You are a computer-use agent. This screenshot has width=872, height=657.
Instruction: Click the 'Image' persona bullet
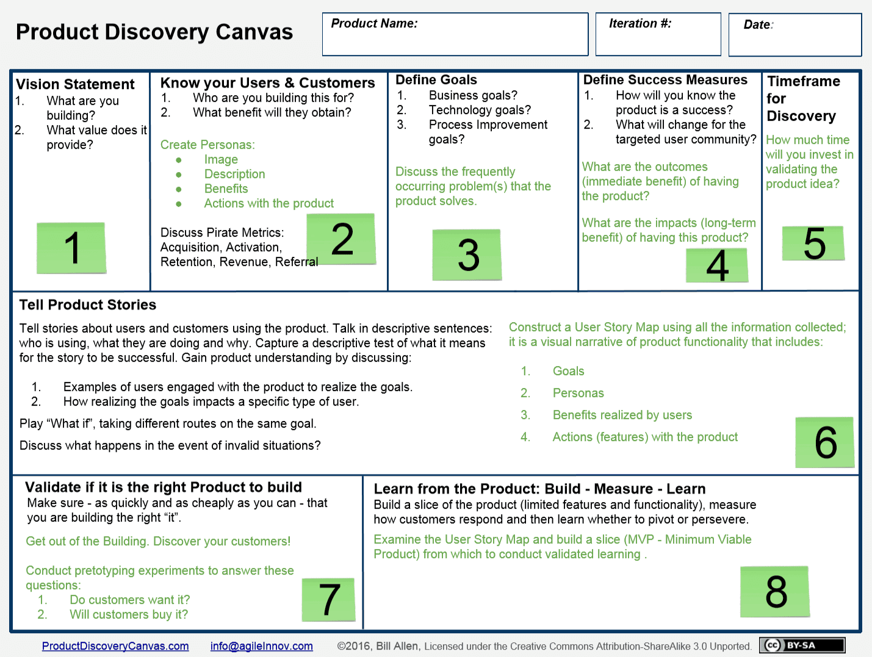click(x=221, y=159)
